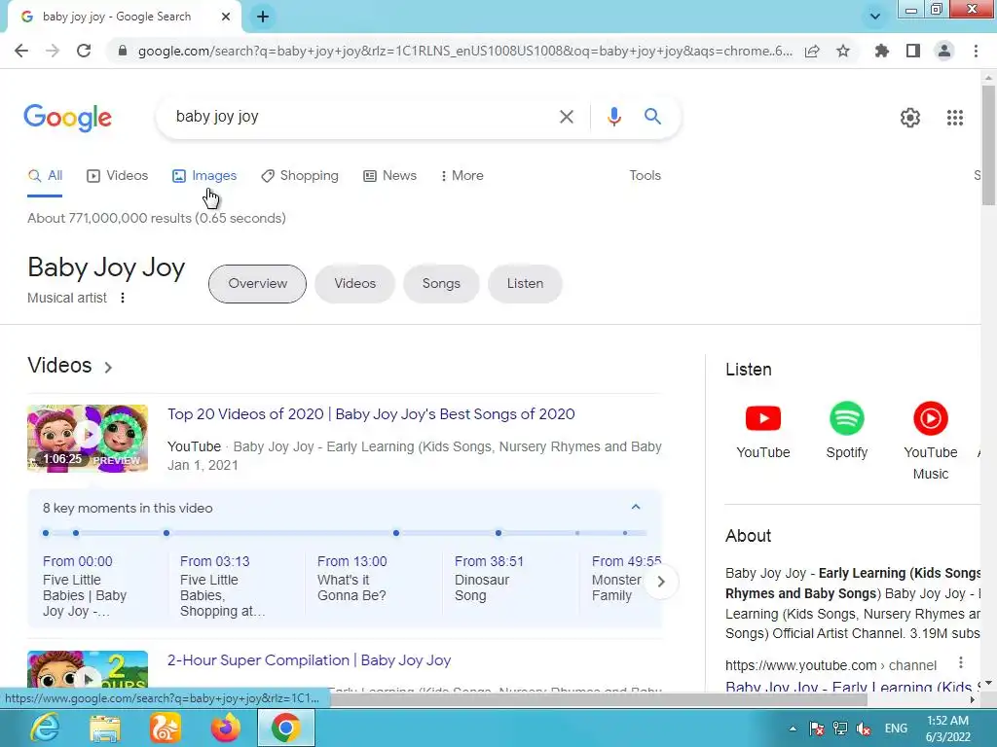This screenshot has width=997, height=747.
Task: Open Chrome three-dot menu
Action: (x=976, y=51)
